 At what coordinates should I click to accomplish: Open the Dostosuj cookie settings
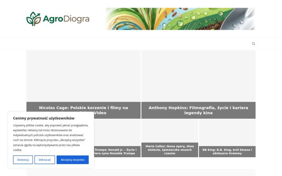click(x=23, y=160)
